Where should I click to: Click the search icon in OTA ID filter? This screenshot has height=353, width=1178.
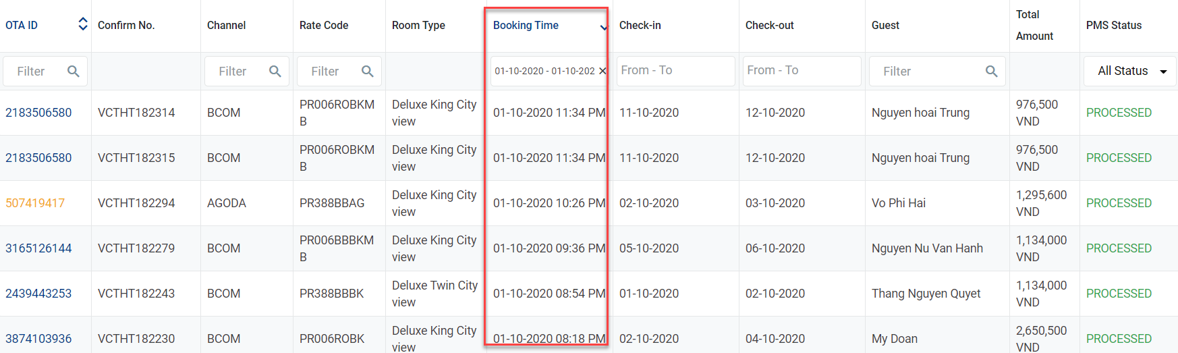(74, 71)
